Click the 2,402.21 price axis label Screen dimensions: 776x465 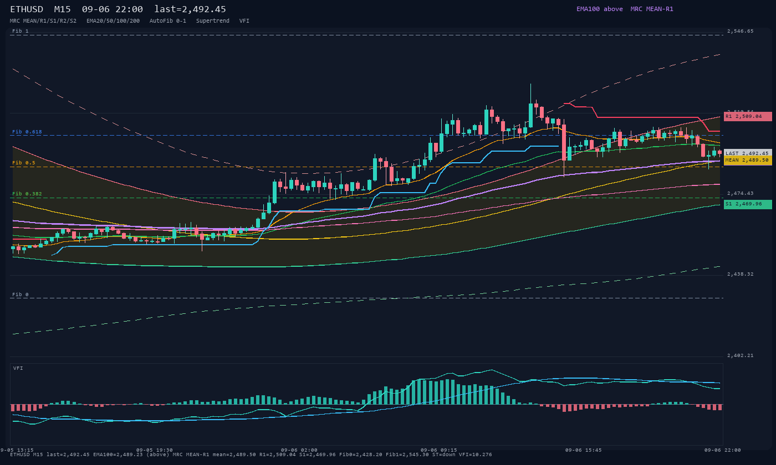tap(741, 355)
